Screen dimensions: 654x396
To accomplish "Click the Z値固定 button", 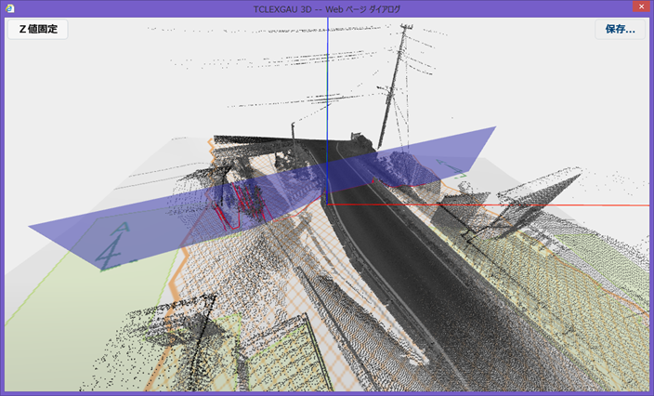I will pos(38,29).
